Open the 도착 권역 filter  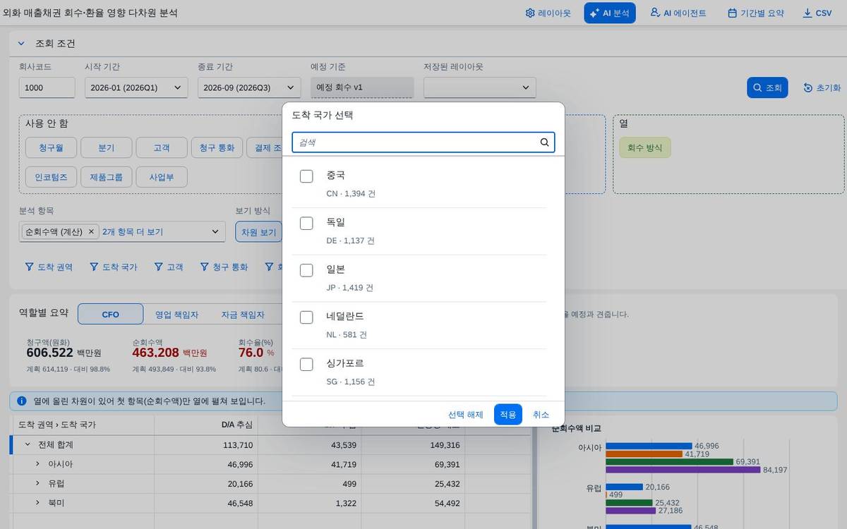[49, 267]
